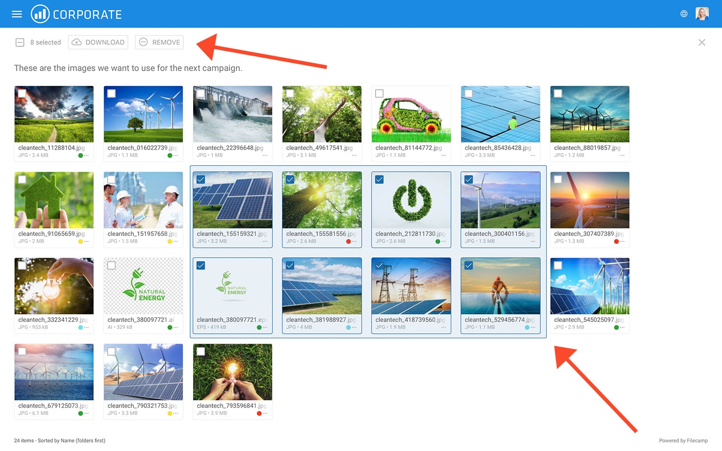722x451 pixels.
Task: Uncheck cleantech_155159321.jpg checkbox
Action: (x=201, y=179)
